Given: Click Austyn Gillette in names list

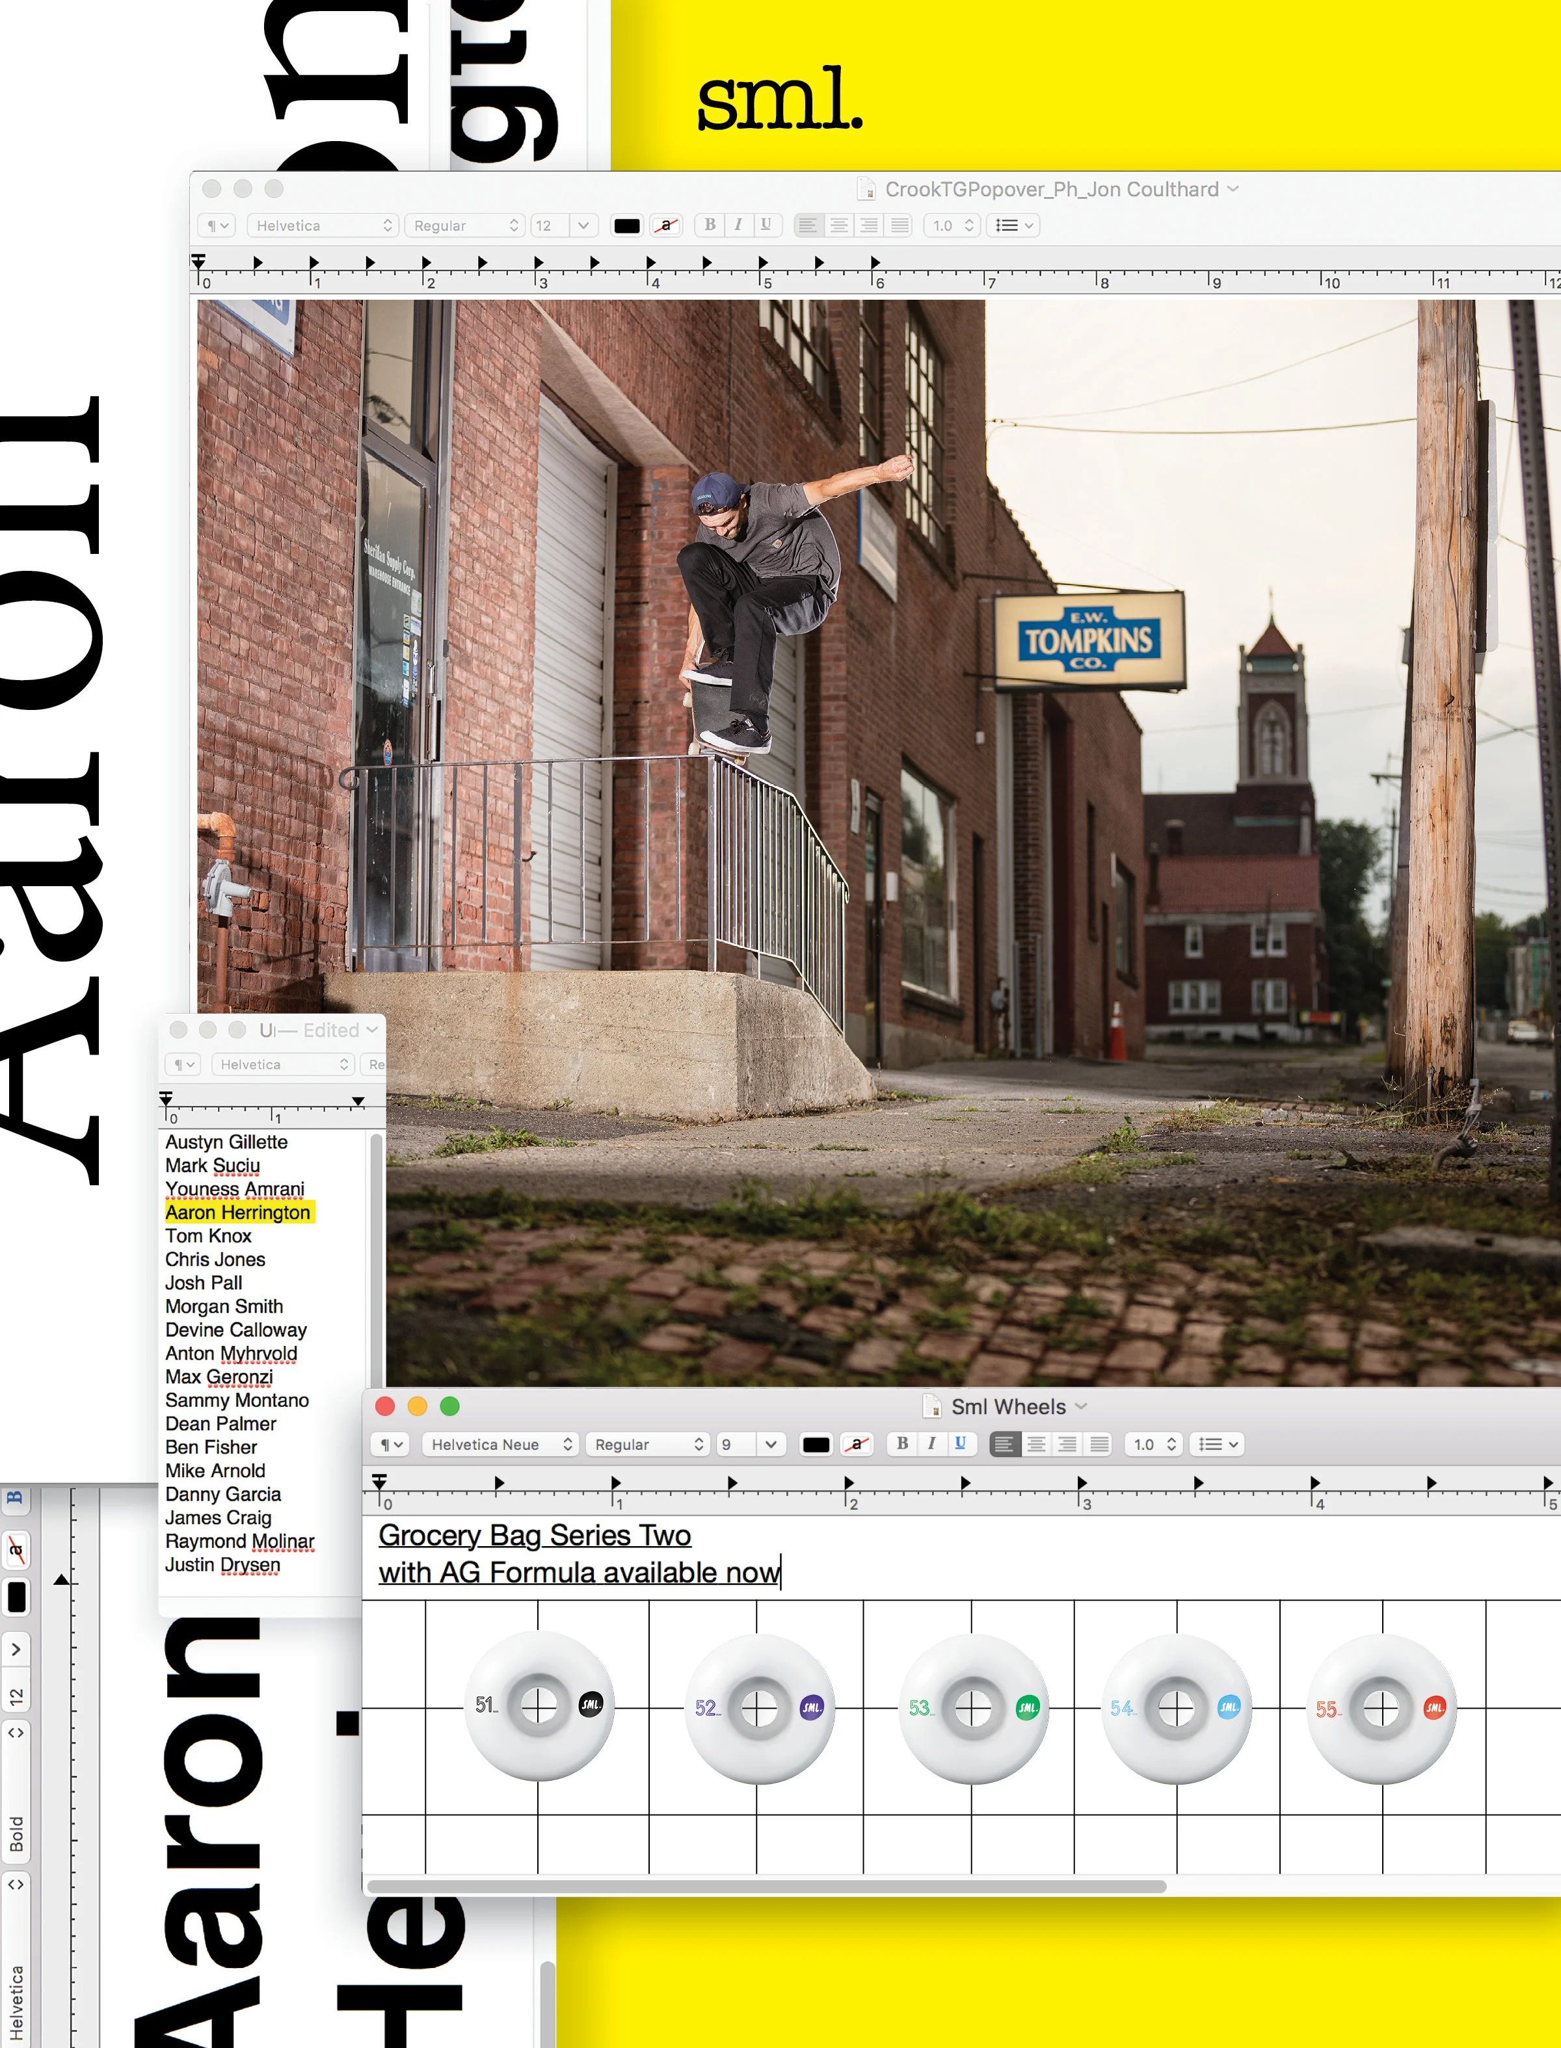Looking at the screenshot, I should [226, 1142].
